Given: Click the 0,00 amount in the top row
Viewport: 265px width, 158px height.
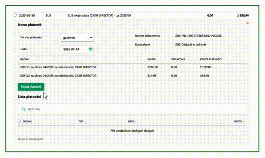Looking at the screenshot, I should point(210,16).
